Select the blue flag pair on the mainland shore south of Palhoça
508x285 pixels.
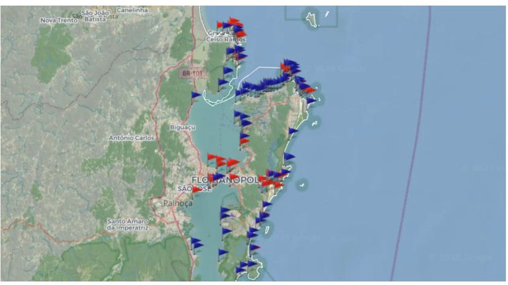click(196, 243)
